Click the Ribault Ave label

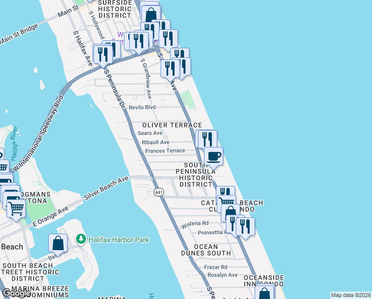pyautogui.click(x=156, y=142)
